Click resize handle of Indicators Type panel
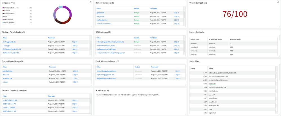281x116 pixels. (x=91, y=27)
